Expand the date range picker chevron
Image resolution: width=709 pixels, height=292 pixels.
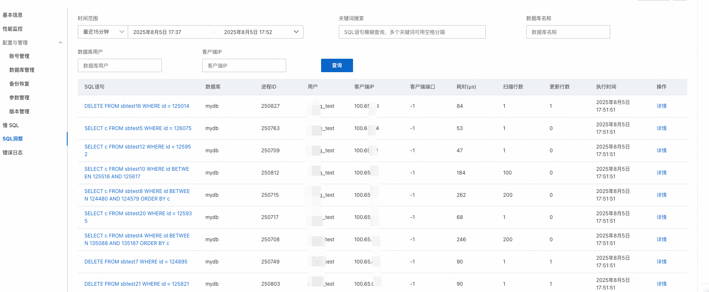[296, 32]
